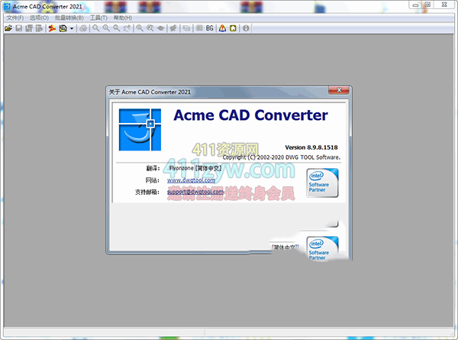Close the 关于 Acme CAD Converter dialog

(340, 92)
